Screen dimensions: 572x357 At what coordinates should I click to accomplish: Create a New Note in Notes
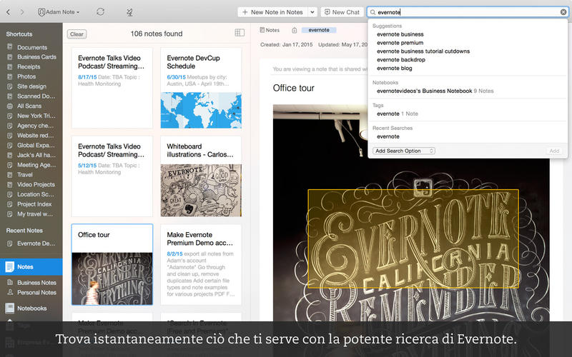(x=273, y=12)
